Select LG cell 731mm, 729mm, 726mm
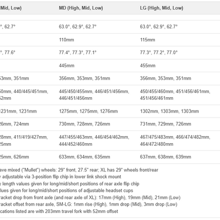The height and width of the screenshot is (220, 220). point(165,124)
